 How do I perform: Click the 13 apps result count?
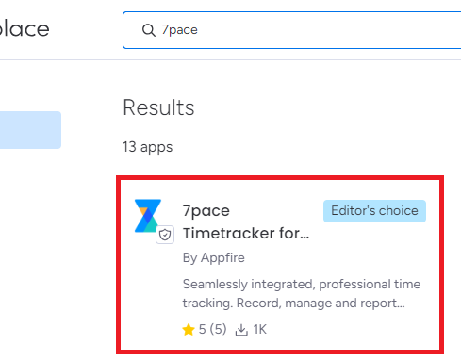coord(148,147)
